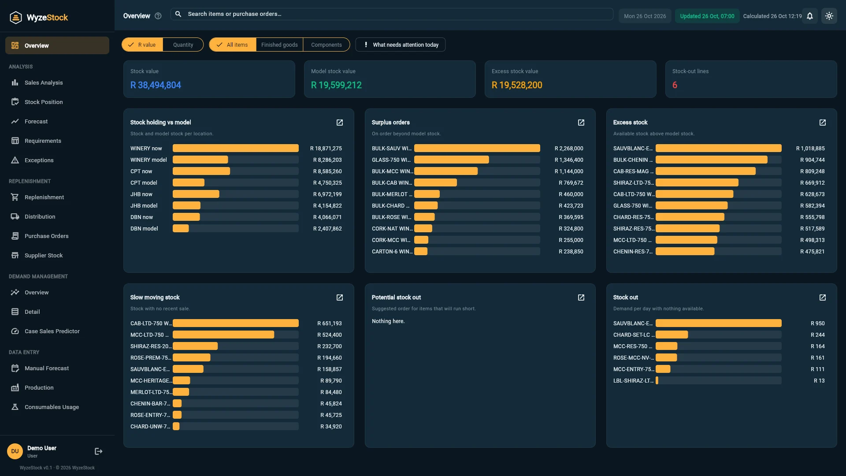Open Case Sales Predictor page
846x476 pixels.
tap(57, 331)
